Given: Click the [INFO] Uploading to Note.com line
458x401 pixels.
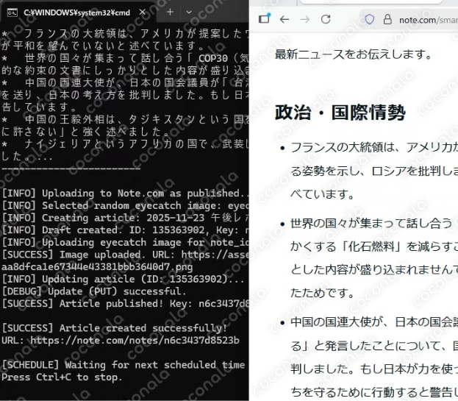Looking at the screenshot, I should point(125,194).
